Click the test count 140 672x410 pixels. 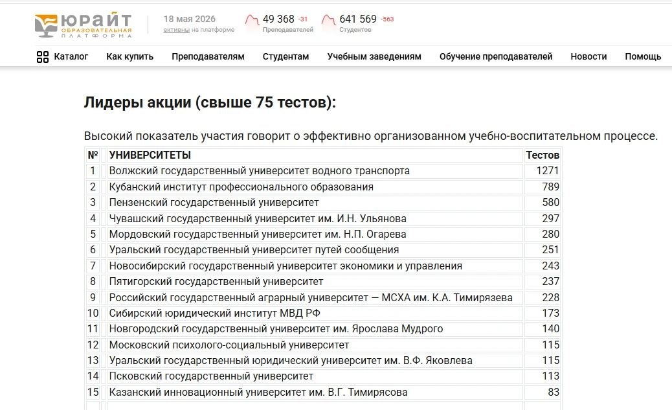551,328
